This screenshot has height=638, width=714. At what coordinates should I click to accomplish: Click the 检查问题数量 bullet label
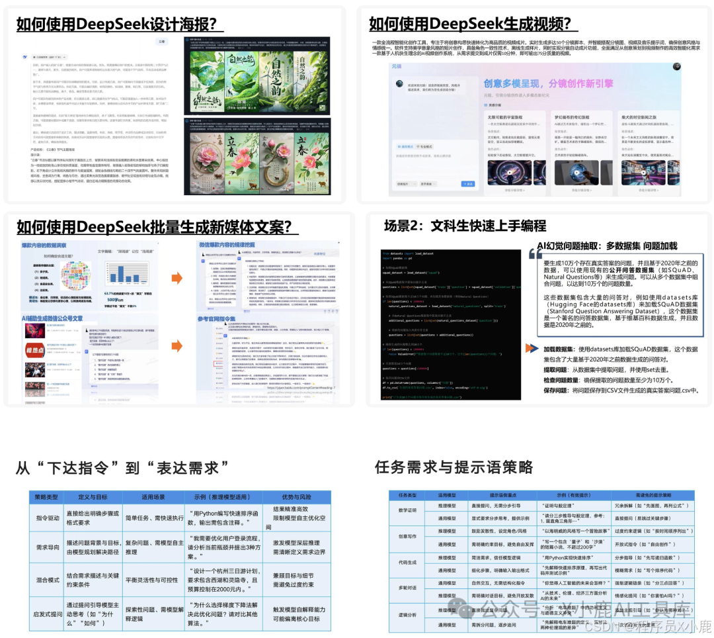(x=561, y=380)
